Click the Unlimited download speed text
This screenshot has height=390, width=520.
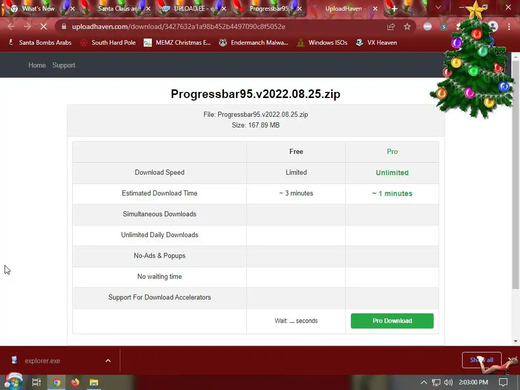coord(392,173)
